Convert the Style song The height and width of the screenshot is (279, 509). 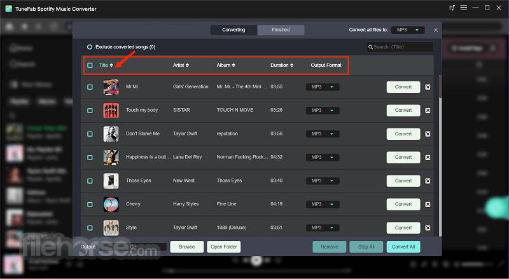click(x=403, y=228)
